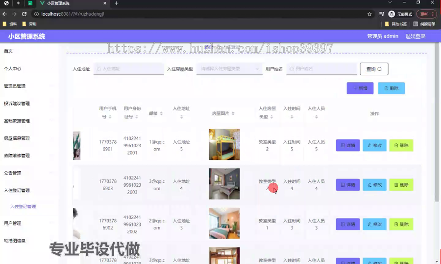Sort by 房屋图片 column
This screenshot has width=441, height=264.
233,113
